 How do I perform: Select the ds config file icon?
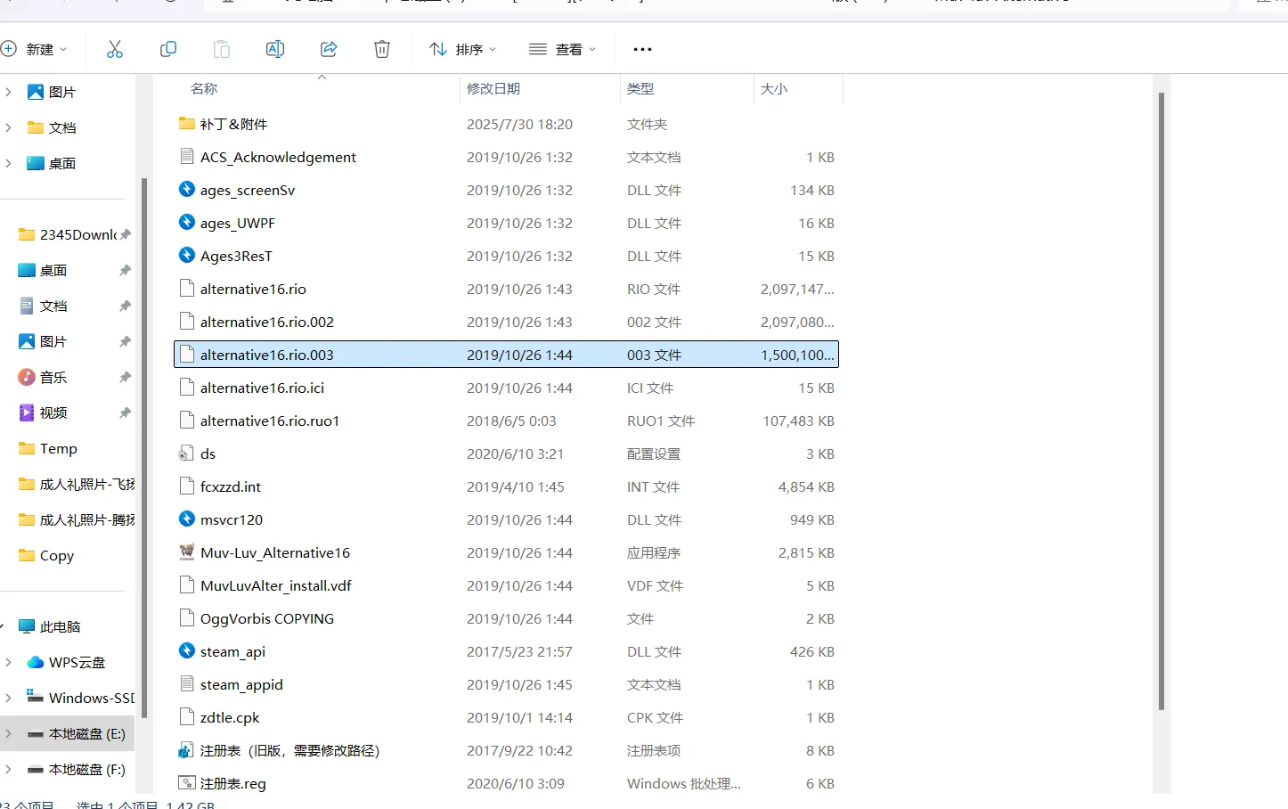tap(187, 454)
